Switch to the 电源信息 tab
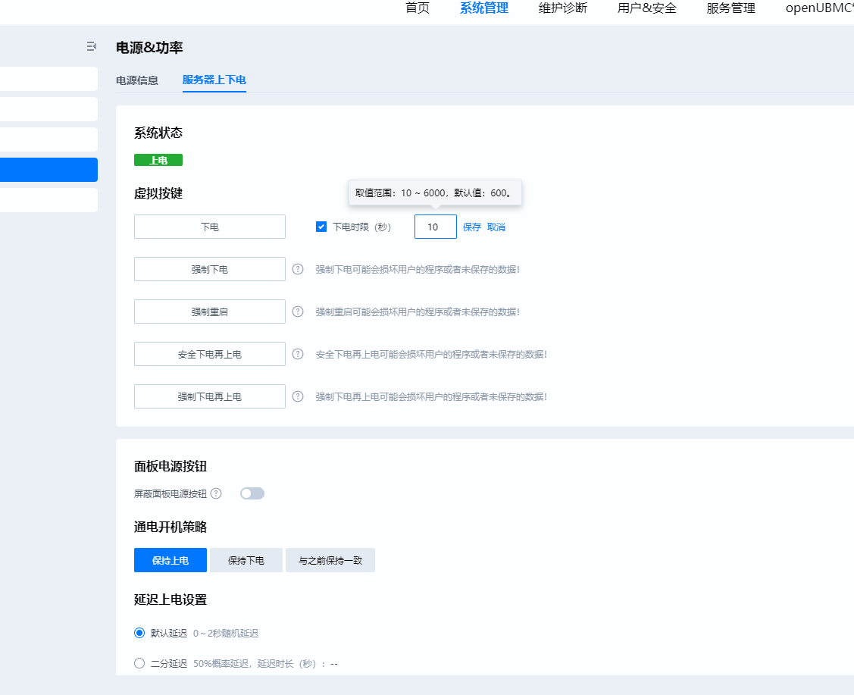 pos(137,80)
